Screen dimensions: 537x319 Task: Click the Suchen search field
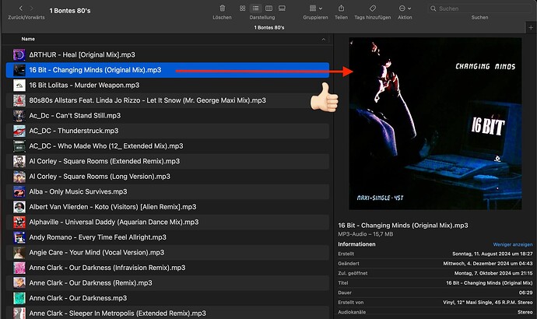tap(479, 9)
